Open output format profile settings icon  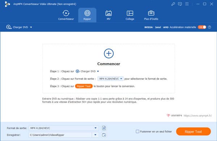coord(104,128)
